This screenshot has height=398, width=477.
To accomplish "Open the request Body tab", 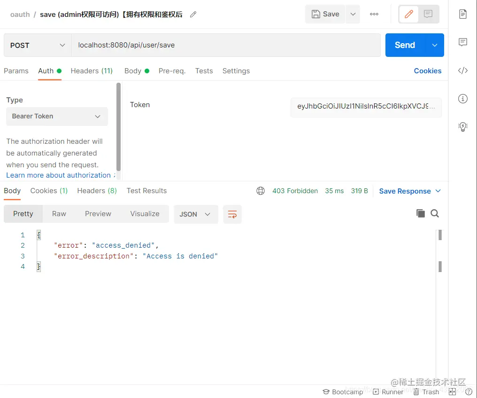I will (137, 70).
